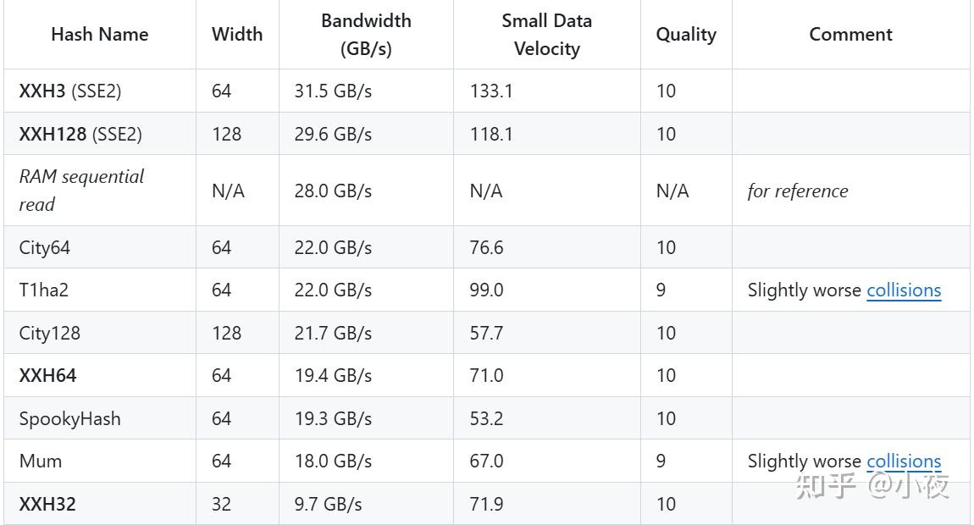Click the collisions link in the T1ha2 row
This screenshot has height=525, width=974.
903,290
